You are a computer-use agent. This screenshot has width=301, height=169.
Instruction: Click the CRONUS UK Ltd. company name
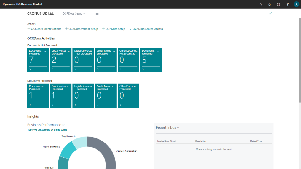click(x=41, y=13)
